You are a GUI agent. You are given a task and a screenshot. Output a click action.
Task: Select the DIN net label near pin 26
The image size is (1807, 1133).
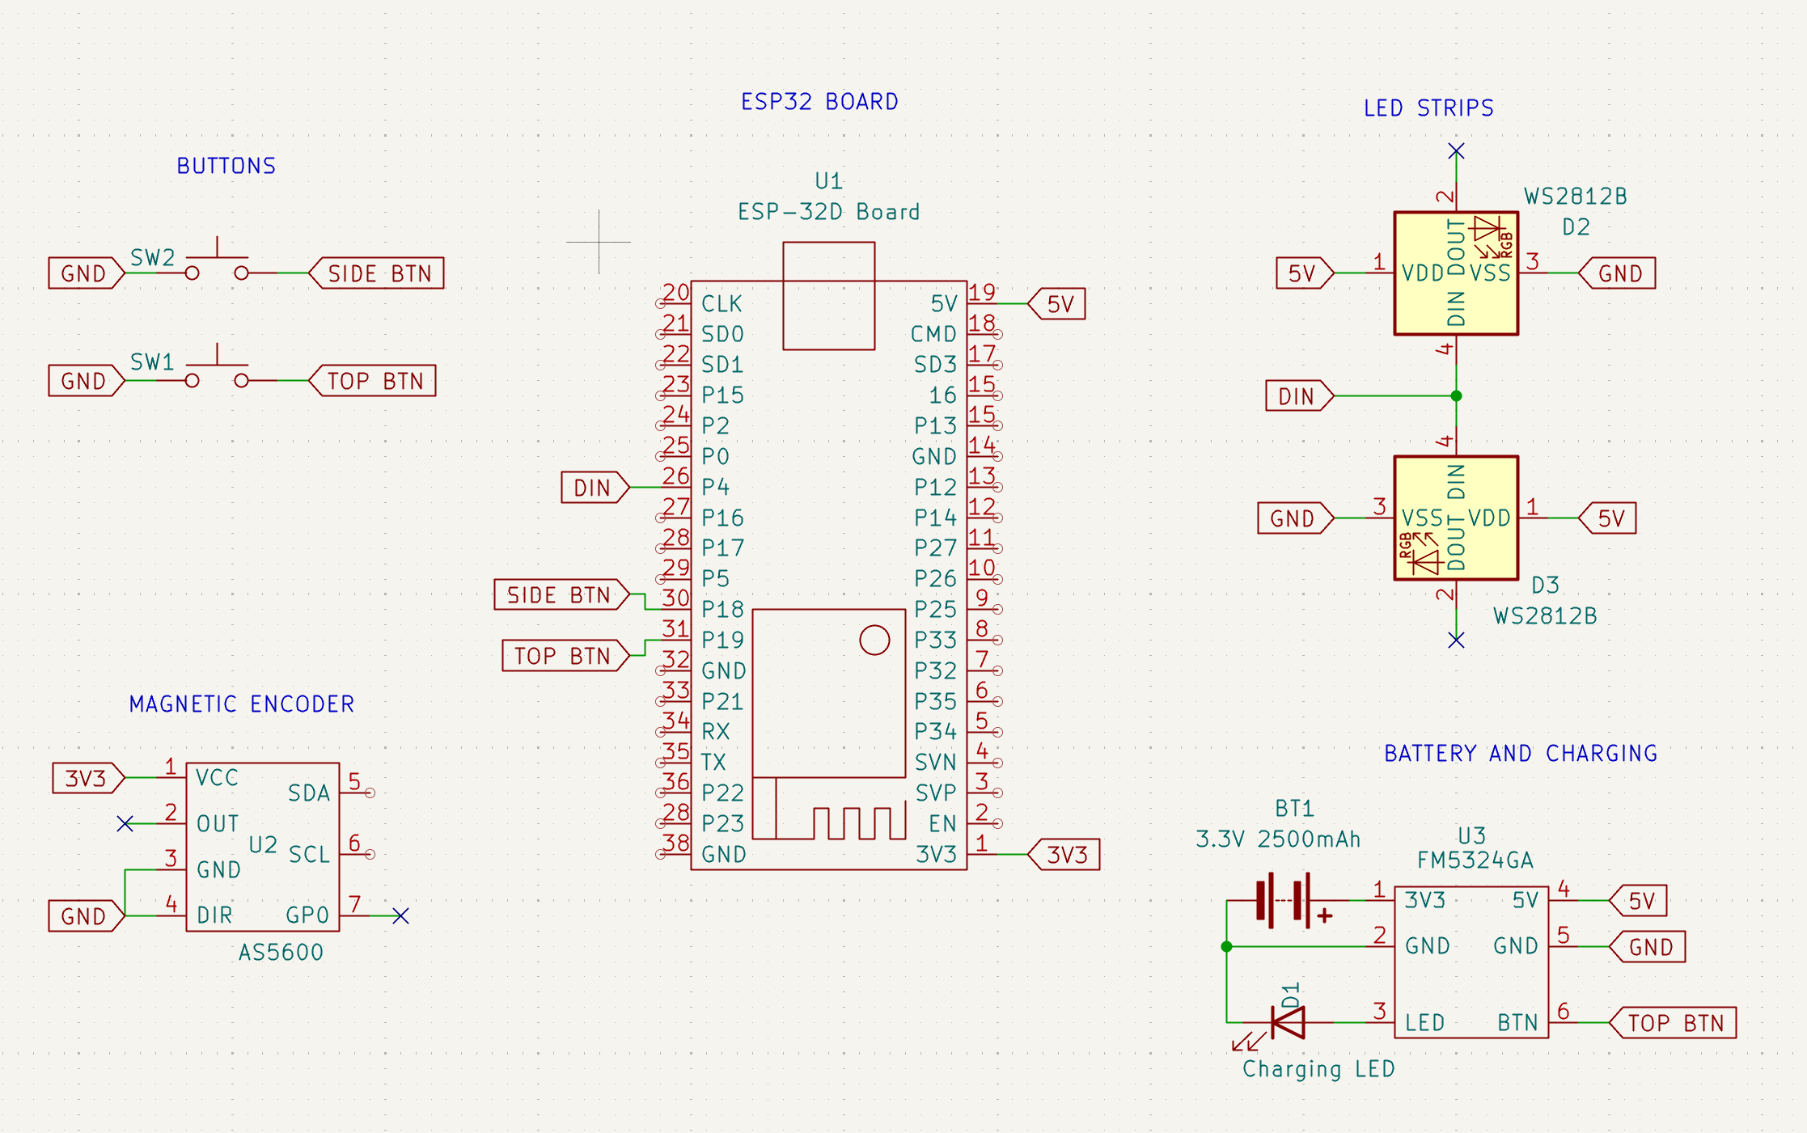tap(595, 487)
